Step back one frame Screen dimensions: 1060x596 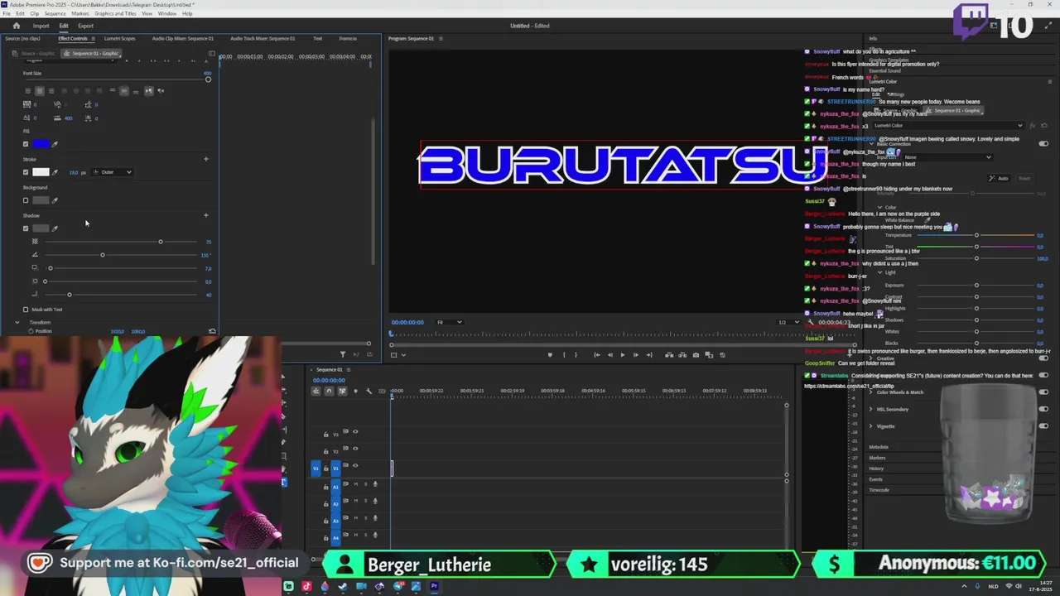pyautogui.click(x=610, y=355)
